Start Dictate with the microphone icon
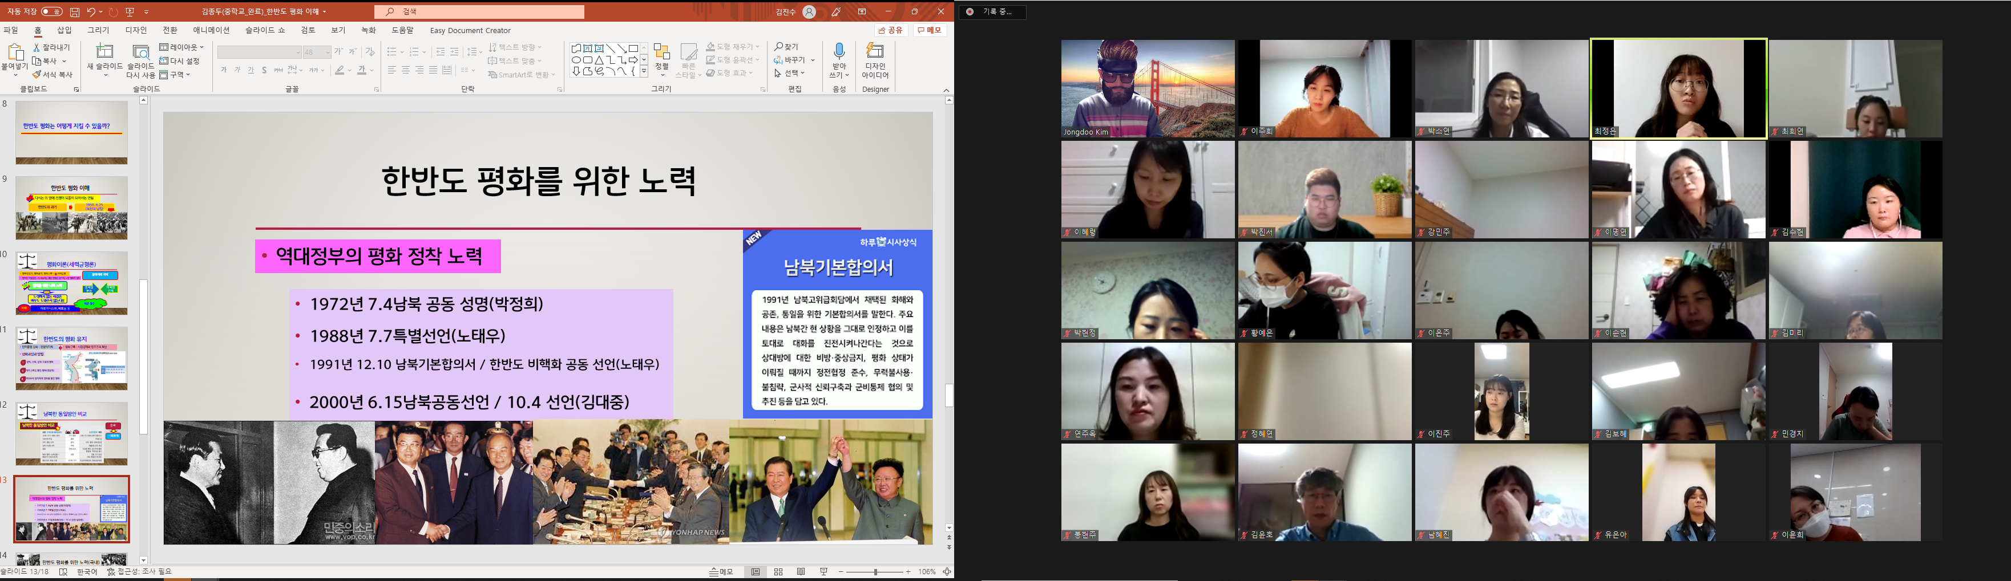This screenshot has height=581, width=2011. [839, 51]
